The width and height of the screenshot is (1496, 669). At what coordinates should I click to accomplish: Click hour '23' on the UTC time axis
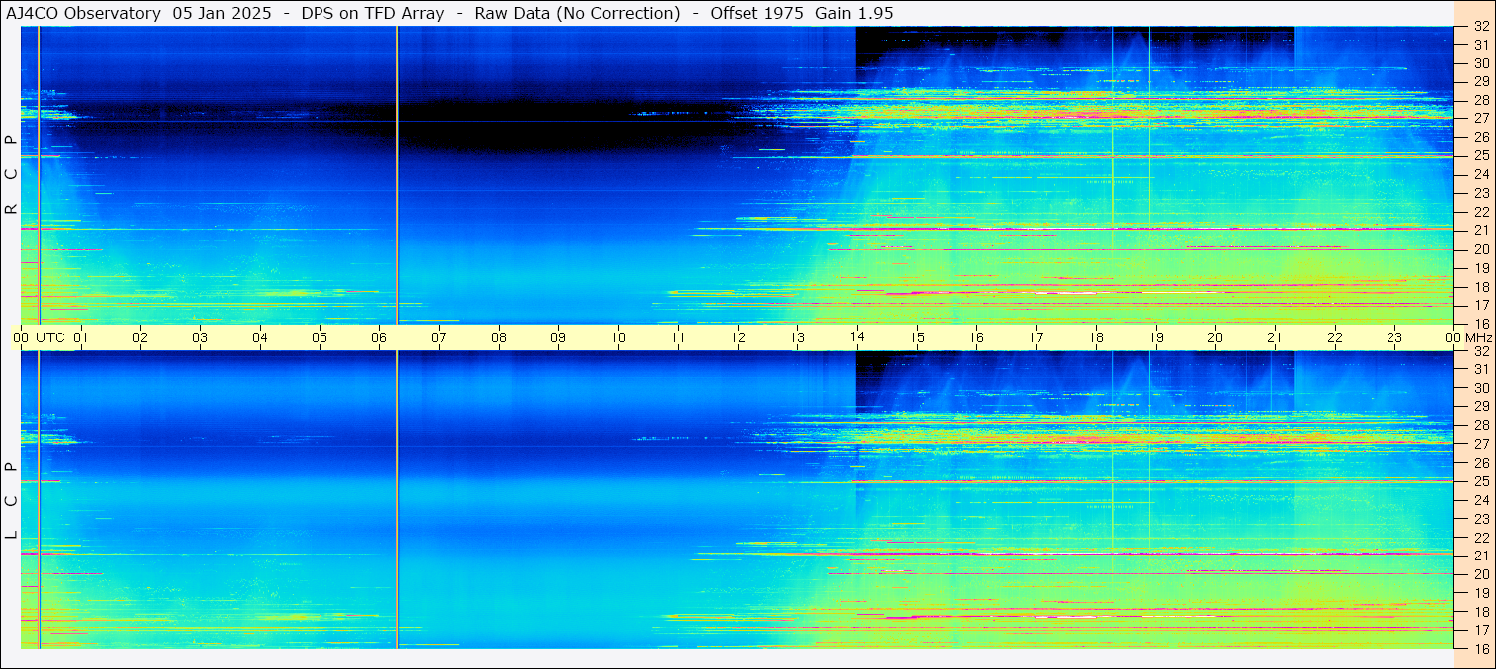[x=1394, y=337]
